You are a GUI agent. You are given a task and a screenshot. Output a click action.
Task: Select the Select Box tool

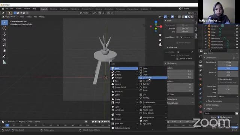(x=4, y=22)
